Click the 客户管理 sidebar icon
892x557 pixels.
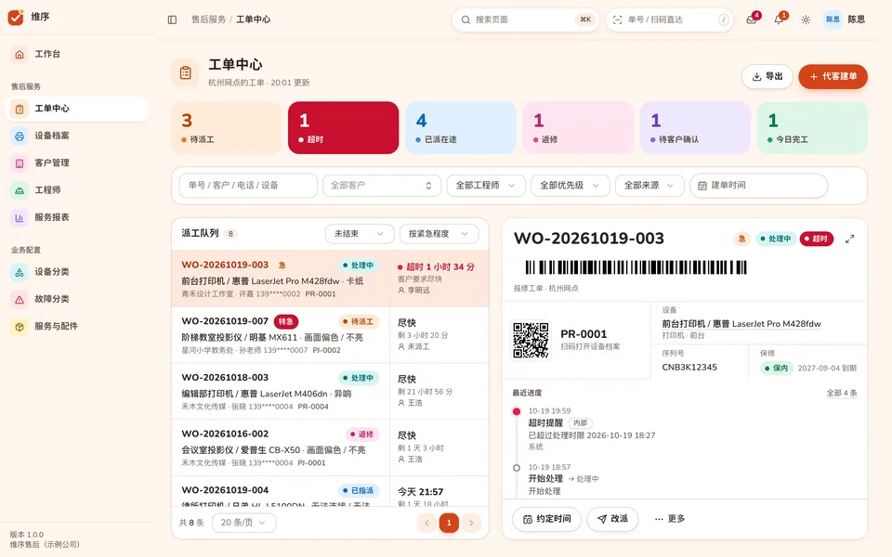click(20, 163)
